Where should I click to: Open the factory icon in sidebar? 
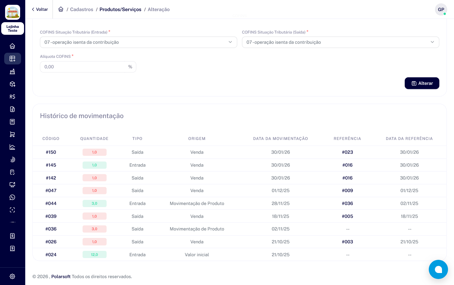tap(12, 71)
